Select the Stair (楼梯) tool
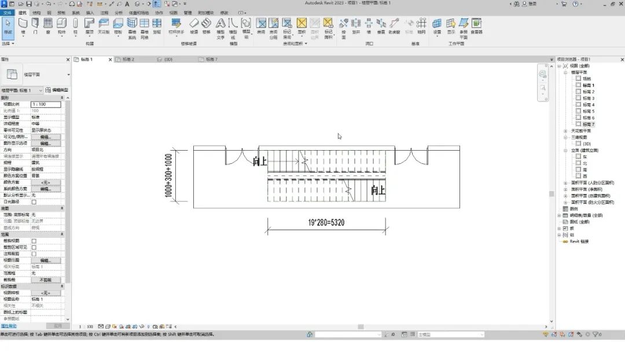This screenshot has height=351, width=625. 206,26
